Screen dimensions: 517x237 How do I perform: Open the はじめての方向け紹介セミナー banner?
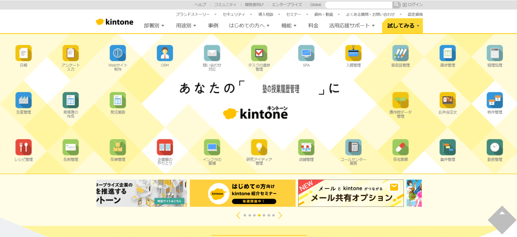pyautogui.click(x=243, y=193)
